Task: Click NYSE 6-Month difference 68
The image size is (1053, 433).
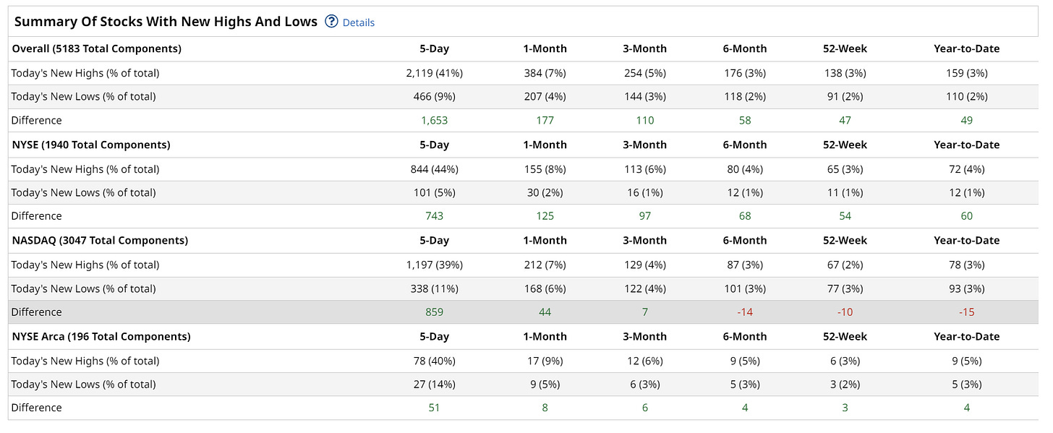Action: 745,216
